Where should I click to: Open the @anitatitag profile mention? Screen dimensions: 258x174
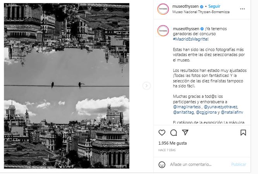point(184,113)
